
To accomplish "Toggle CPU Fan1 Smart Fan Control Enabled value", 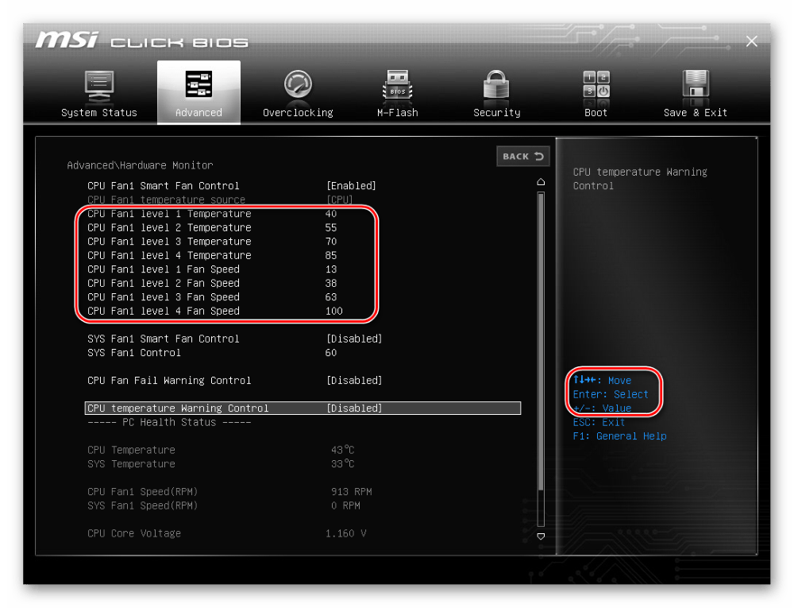I will tap(351, 186).
